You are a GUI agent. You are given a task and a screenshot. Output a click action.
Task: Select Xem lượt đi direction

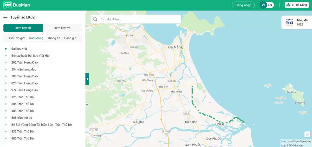(x=23, y=28)
